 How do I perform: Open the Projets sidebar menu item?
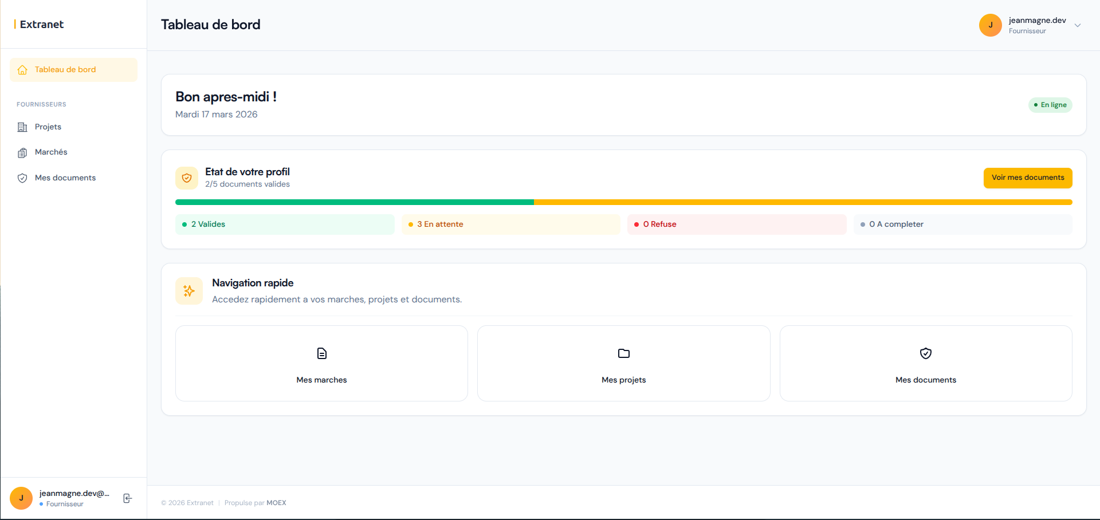[x=48, y=127]
